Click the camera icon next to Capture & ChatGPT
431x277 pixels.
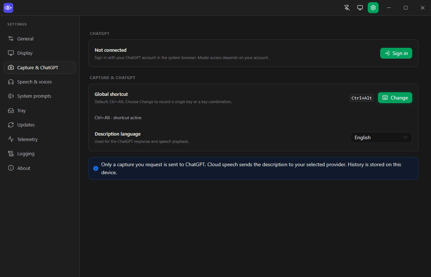click(11, 67)
